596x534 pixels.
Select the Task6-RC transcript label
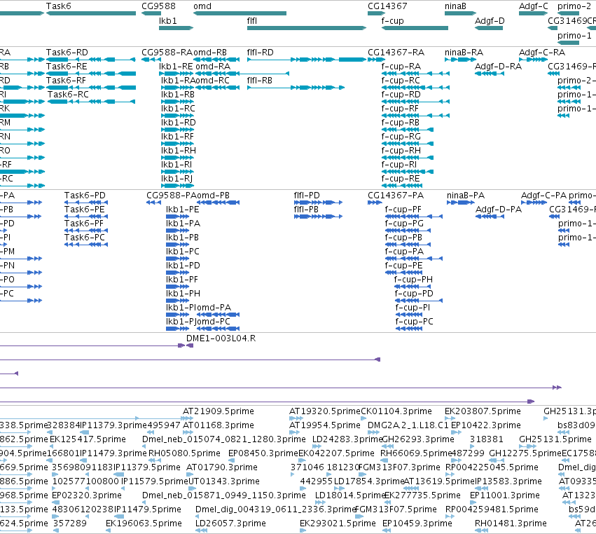(68, 95)
